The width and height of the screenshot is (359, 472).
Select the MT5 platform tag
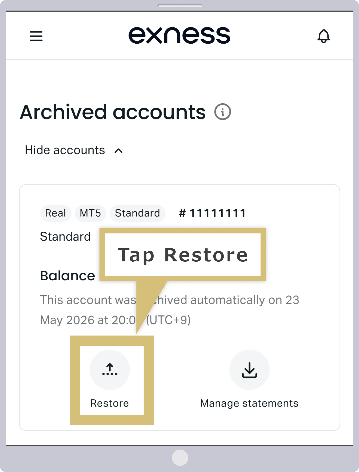click(x=90, y=213)
